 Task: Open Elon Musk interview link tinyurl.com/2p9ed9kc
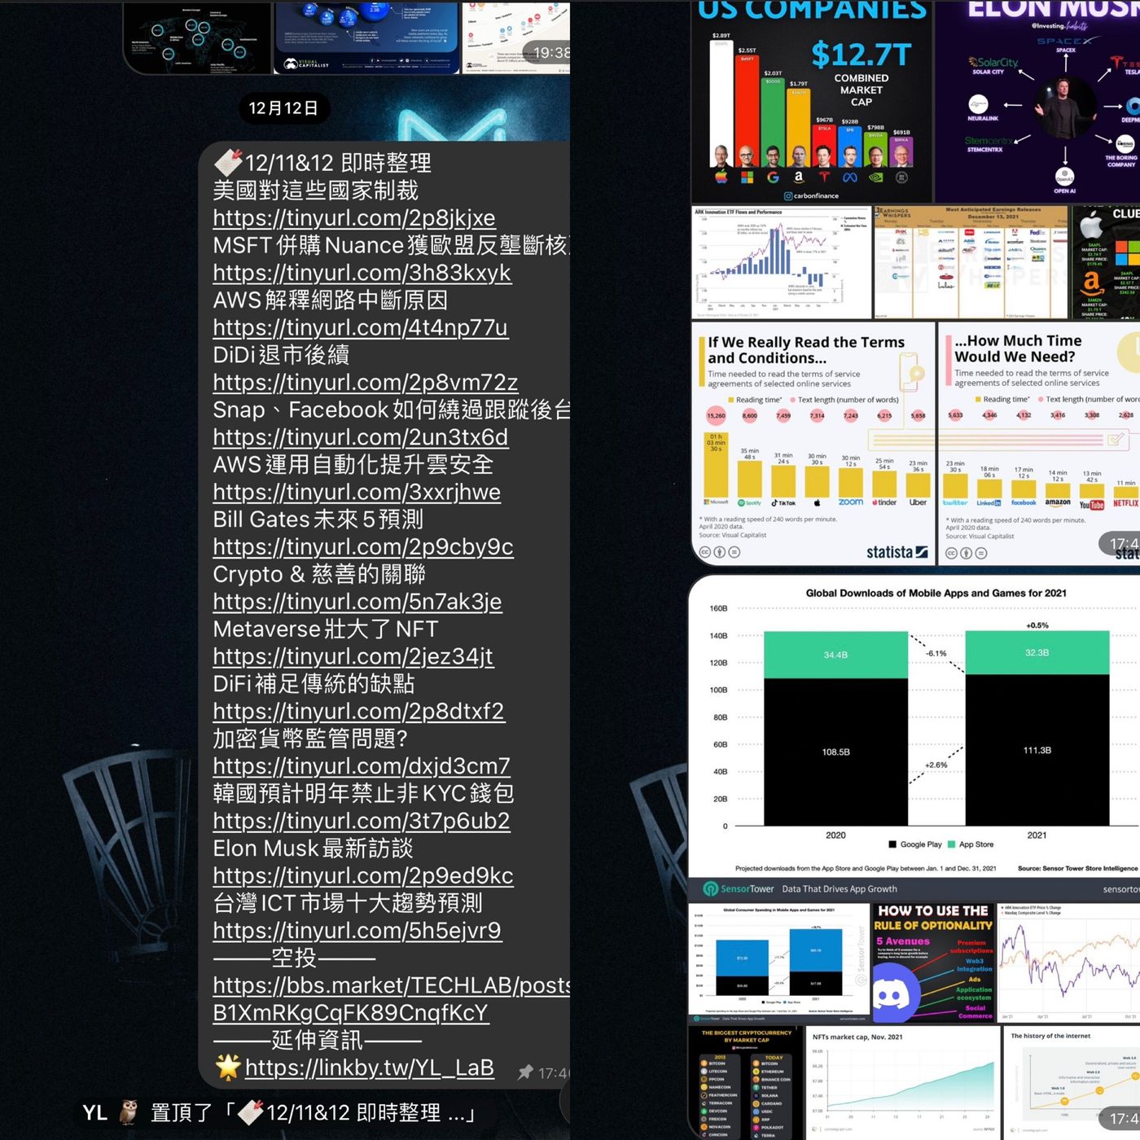[x=362, y=875]
